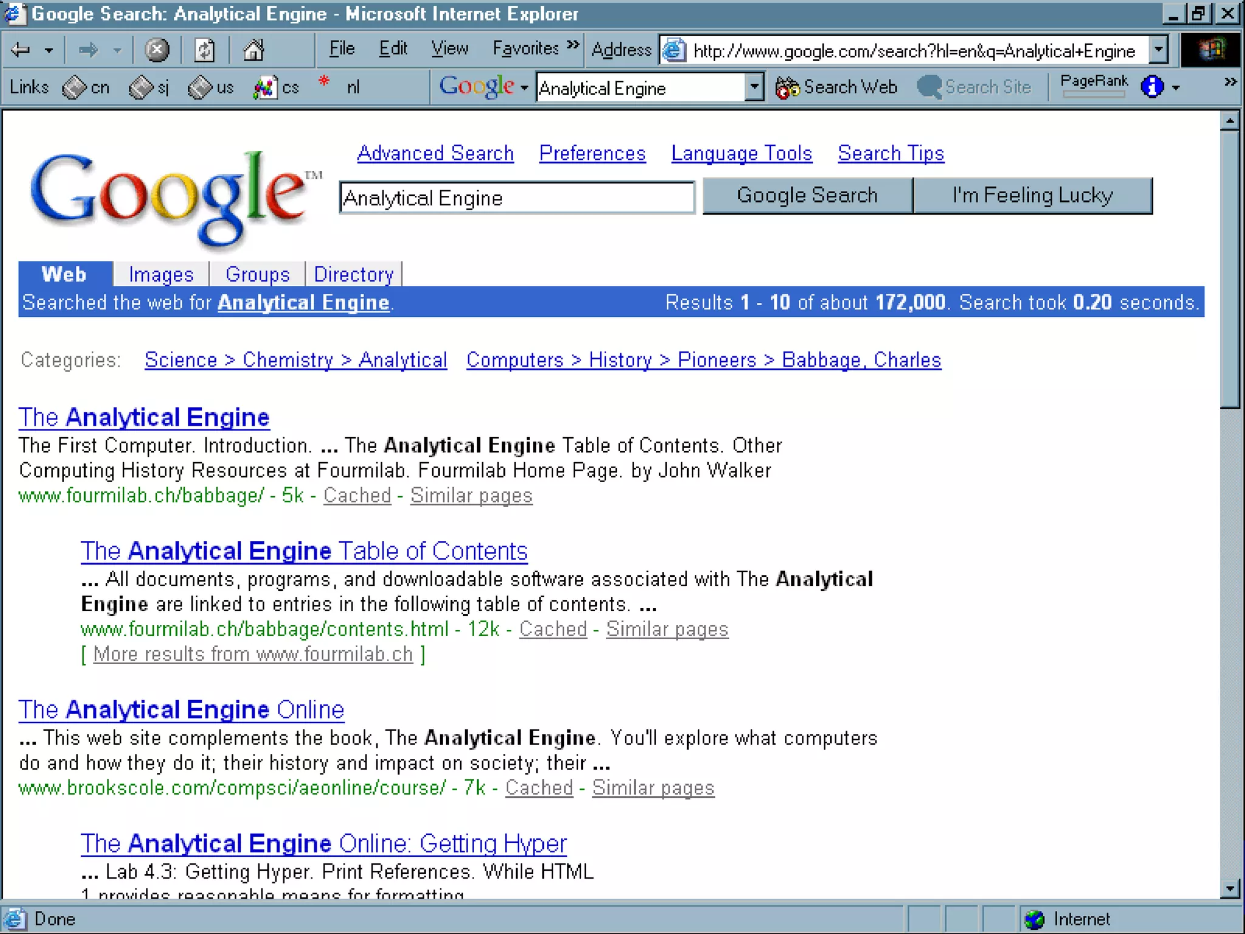This screenshot has width=1245, height=934.
Task: Expand the Back button history dropdown
Action: [49, 50]
